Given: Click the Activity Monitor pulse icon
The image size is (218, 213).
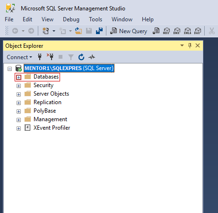Looking at the screenshot, I should pyautogui.click(x=92, y=57).
